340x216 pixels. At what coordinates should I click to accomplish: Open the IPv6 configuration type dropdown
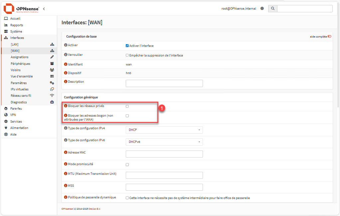point(164,142)
